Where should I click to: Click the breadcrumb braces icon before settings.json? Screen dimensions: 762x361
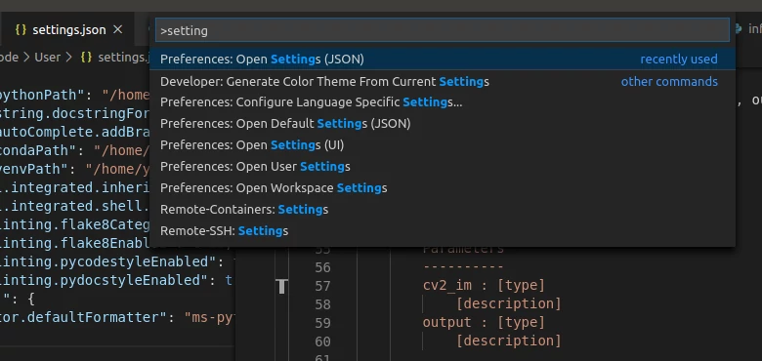pos(86,57)
